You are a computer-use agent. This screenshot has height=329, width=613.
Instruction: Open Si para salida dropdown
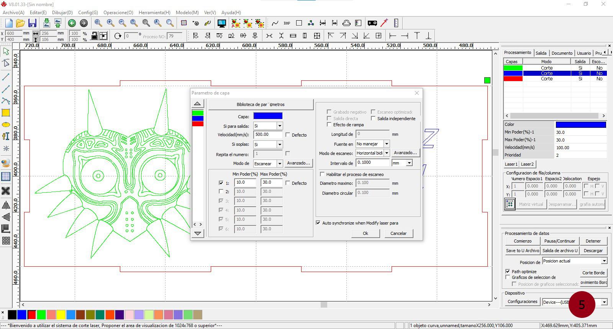(x=280, y=126)
